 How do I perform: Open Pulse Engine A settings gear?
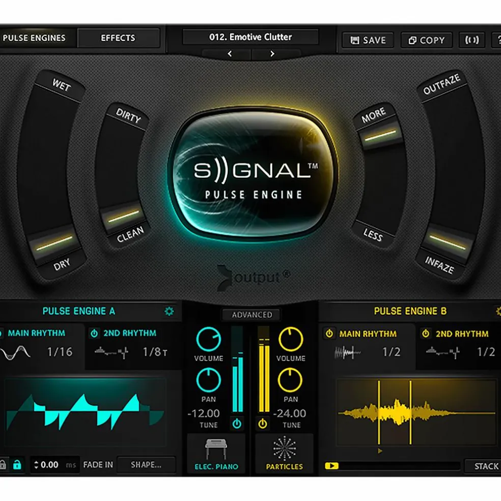[169, 311]
